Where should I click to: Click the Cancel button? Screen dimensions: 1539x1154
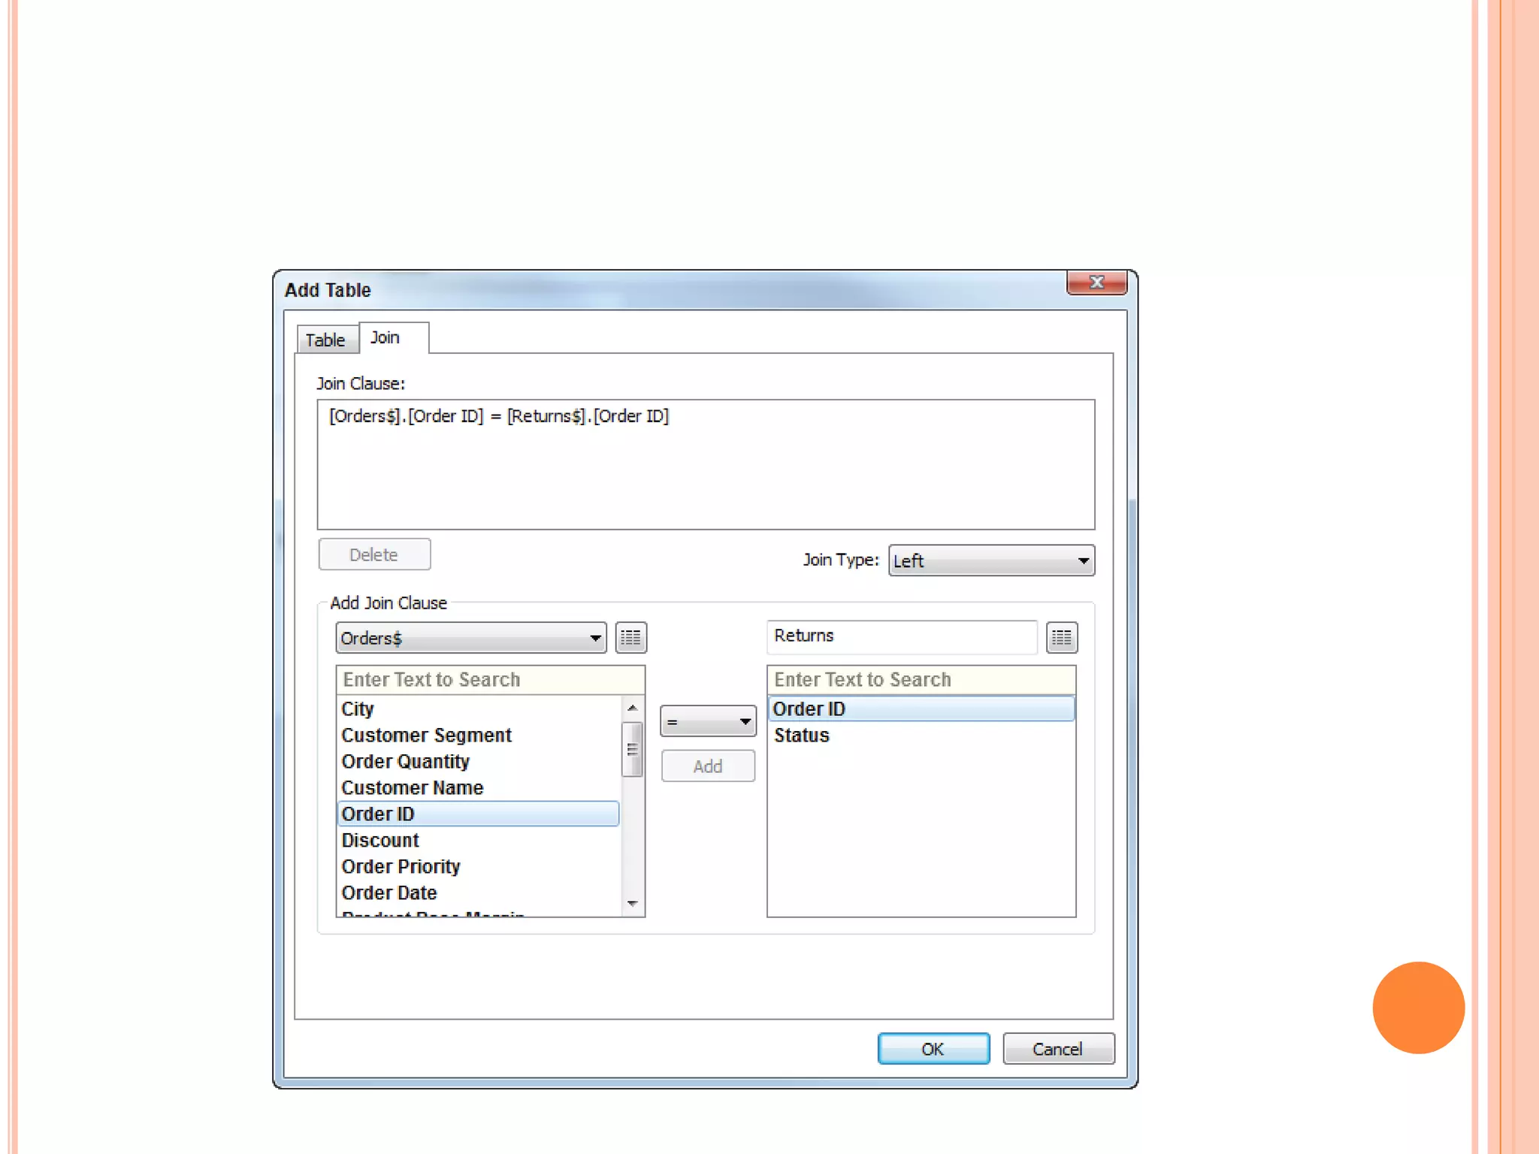(x=1057, y=1049)
